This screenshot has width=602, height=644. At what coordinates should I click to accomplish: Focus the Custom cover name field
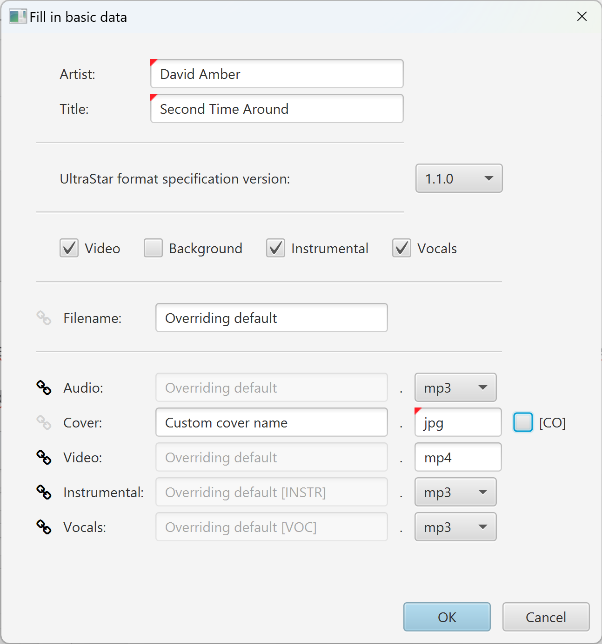271,422
